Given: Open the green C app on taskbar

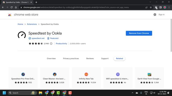Looking at the screenshot, I should pos(58,93).
